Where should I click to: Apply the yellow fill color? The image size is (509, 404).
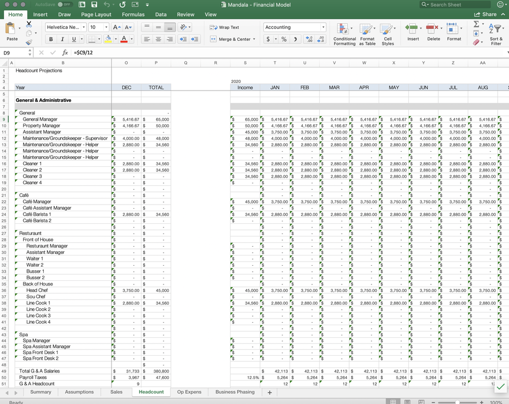[108, 39]
